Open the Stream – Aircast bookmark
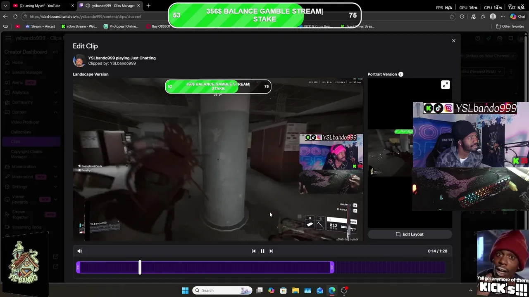Screen dimensions: 529x297 coord(40,26)
